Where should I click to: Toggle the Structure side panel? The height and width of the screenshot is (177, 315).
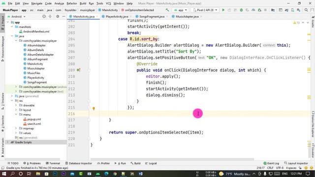pyautogui.click(x=2, y=101)
